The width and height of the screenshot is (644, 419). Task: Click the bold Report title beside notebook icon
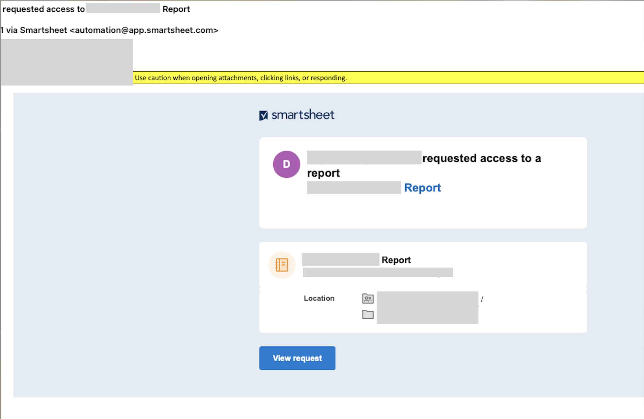coord(396,260)
